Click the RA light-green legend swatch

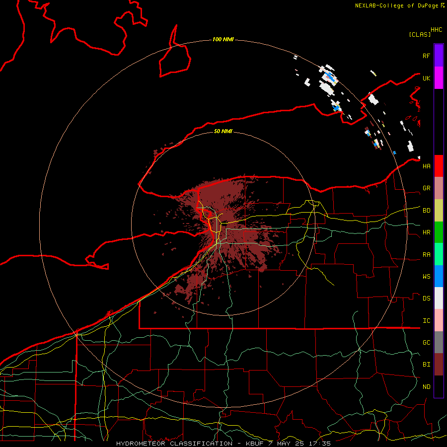pos(439,254)
